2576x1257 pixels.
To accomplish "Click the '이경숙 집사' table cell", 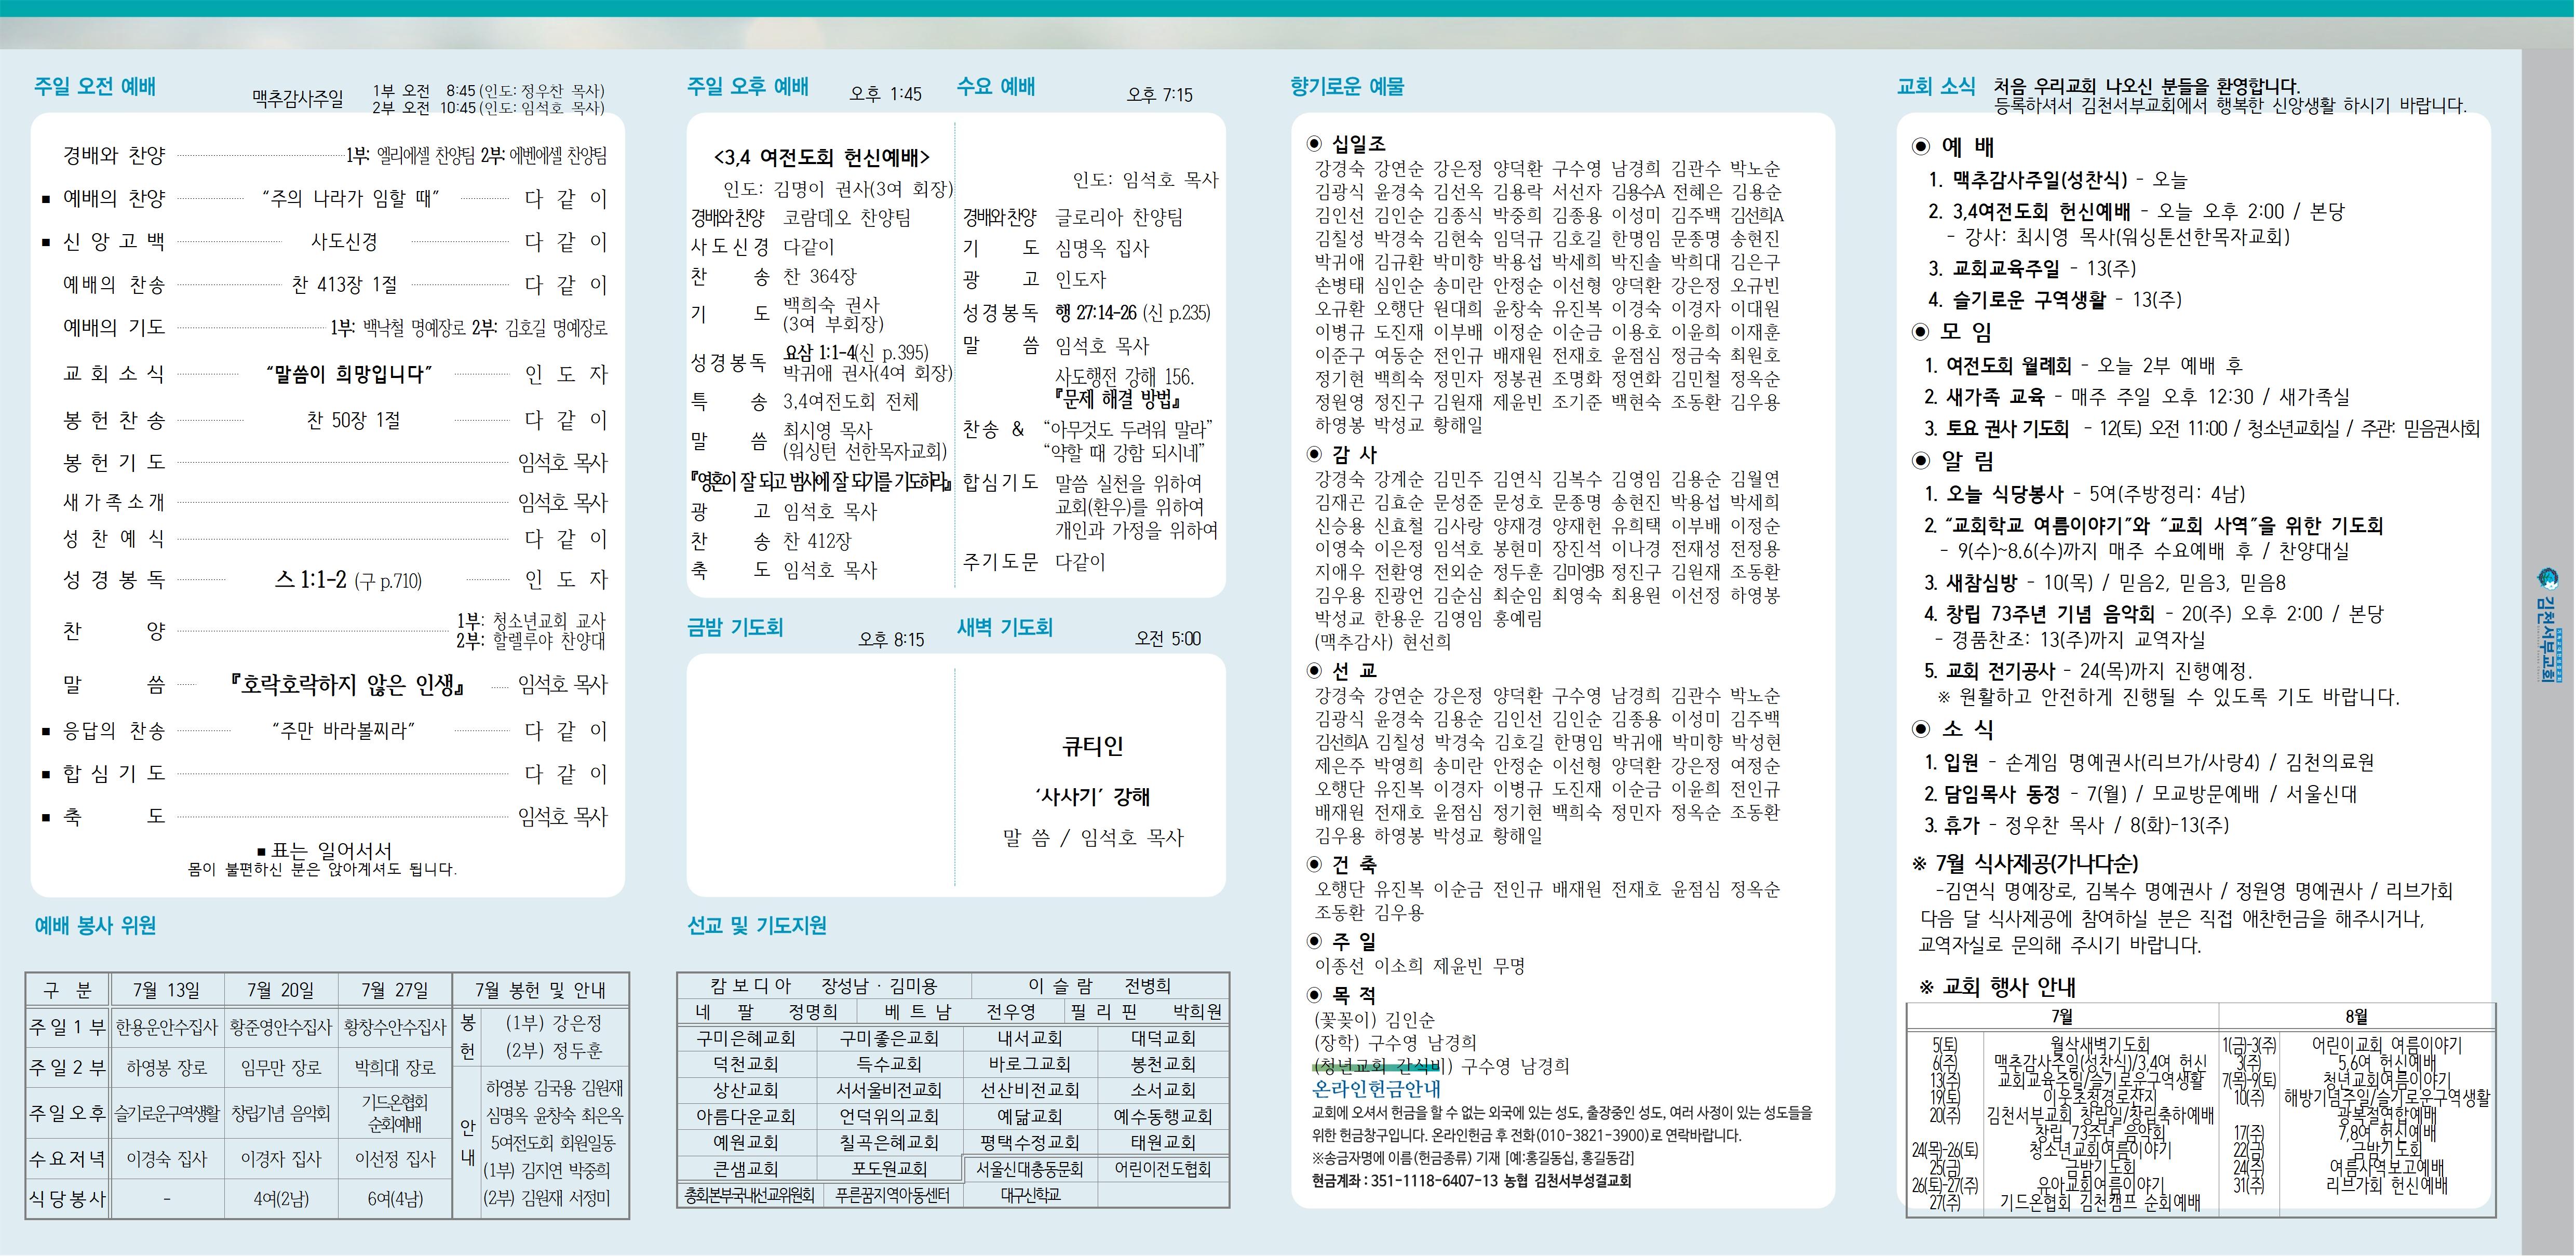I will point(167,1159).
